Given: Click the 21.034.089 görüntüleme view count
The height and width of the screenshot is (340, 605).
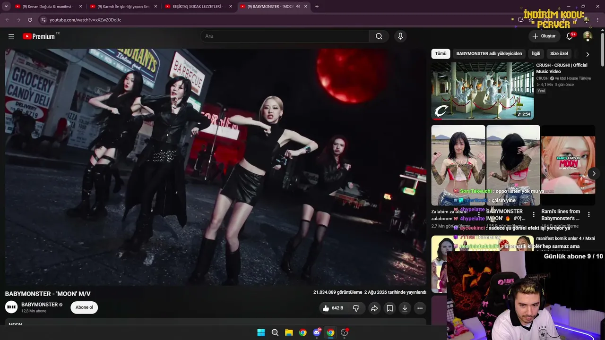Looking at the screenshot, I should tap(337, 292).
